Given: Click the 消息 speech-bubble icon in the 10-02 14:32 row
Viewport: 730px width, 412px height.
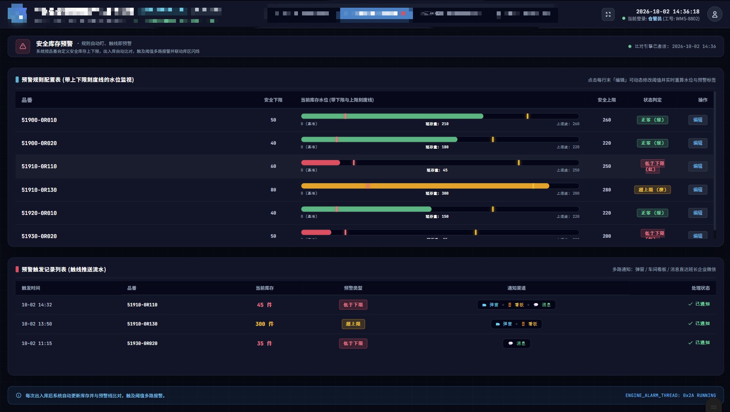Looking at the screenshot, I should coord(536,305).
